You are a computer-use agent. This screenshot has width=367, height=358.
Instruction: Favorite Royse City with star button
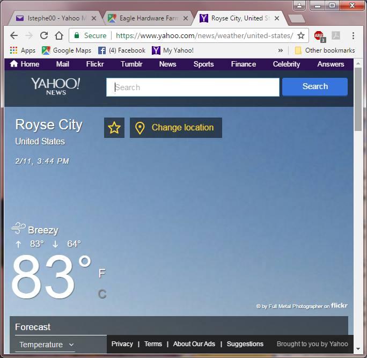114,128
